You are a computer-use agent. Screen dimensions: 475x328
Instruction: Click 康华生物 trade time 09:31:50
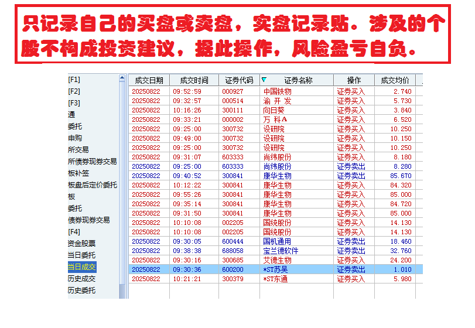pos(187,214)
